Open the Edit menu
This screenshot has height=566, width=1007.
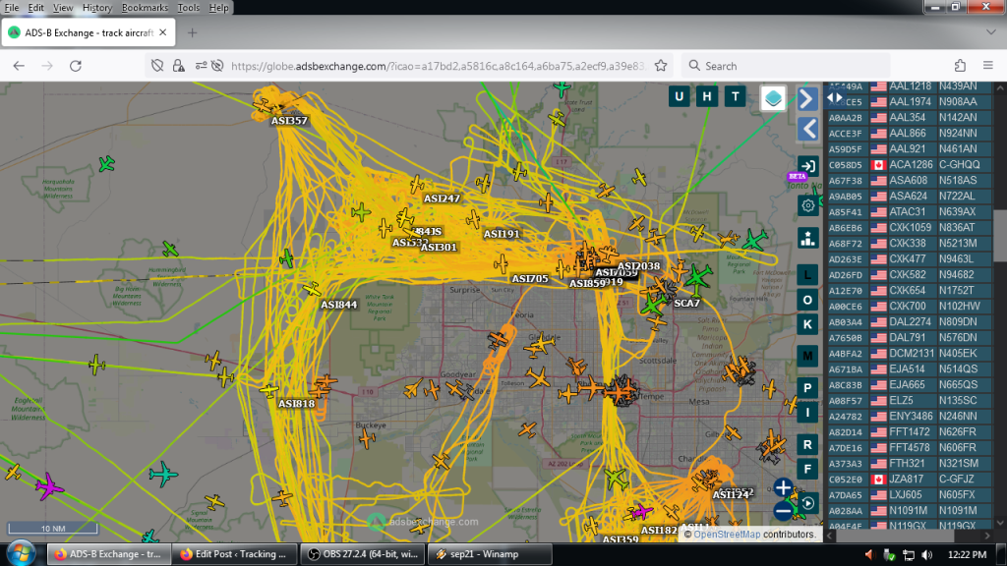(36, 8)
